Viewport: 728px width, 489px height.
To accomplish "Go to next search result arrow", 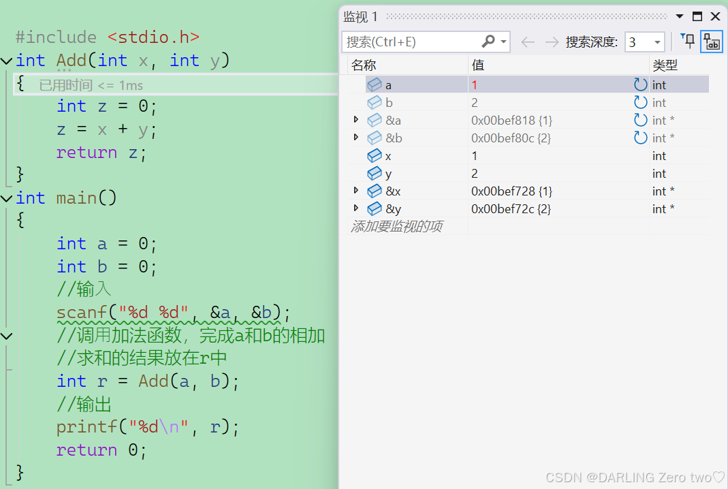I will coord(552,42).
